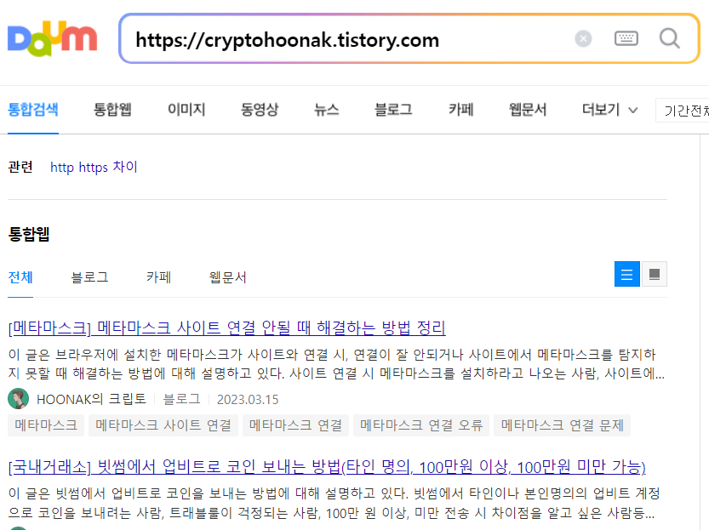Click the '메타마스크 연결 오류' tag
709x530 pixels.
pos(421,425)
